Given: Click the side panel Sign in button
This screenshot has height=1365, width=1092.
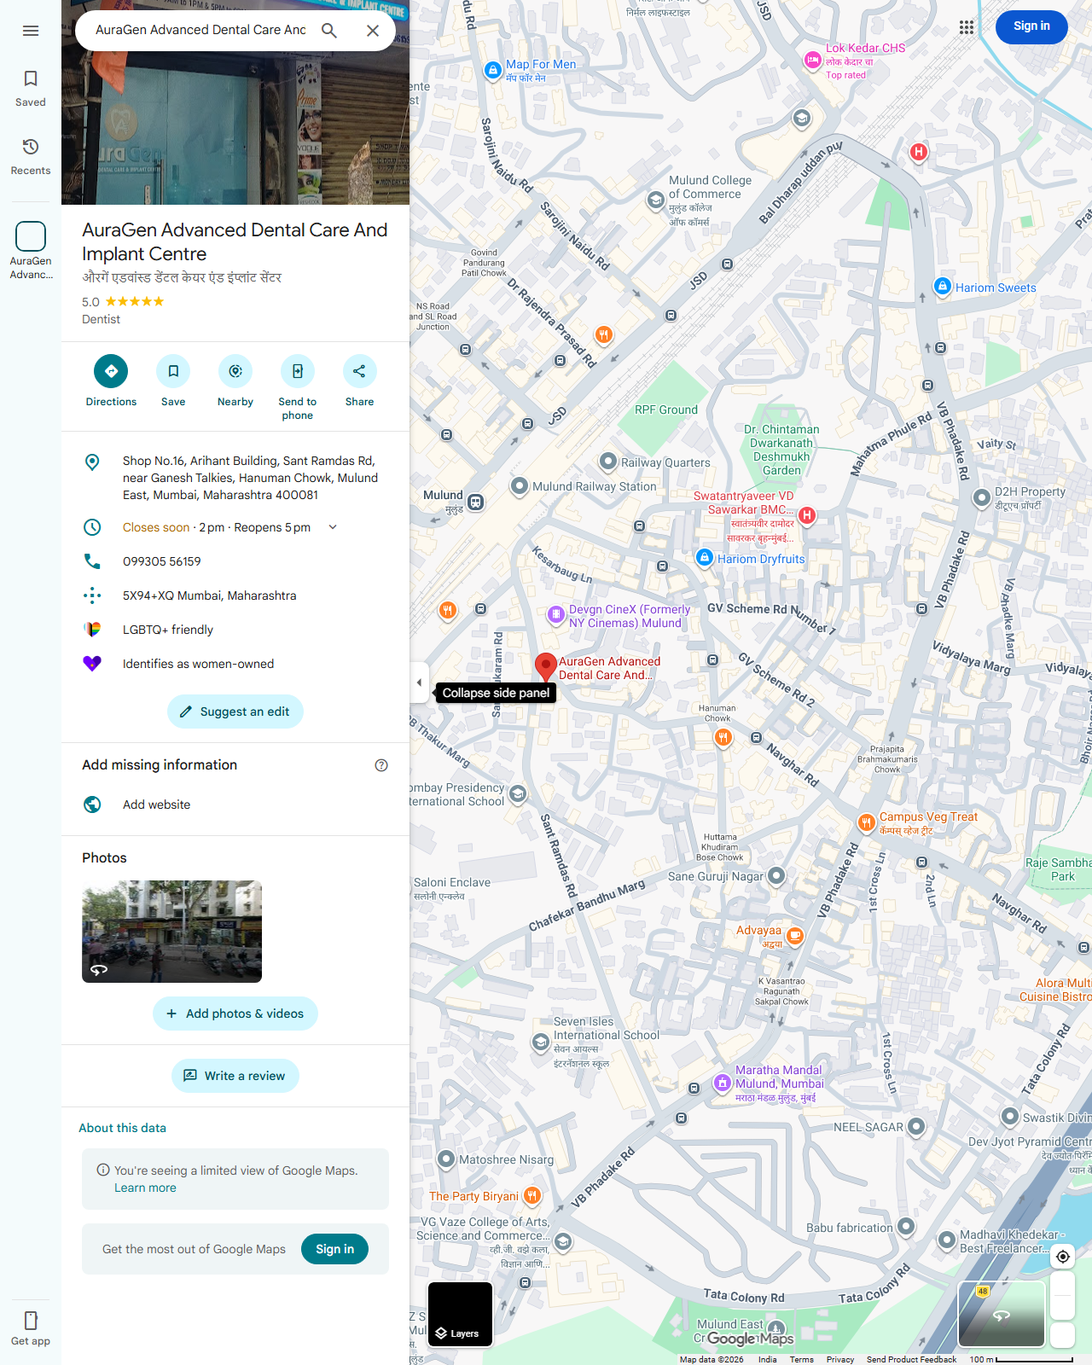Looking at the screenshot, I should tap(334, 1249).
